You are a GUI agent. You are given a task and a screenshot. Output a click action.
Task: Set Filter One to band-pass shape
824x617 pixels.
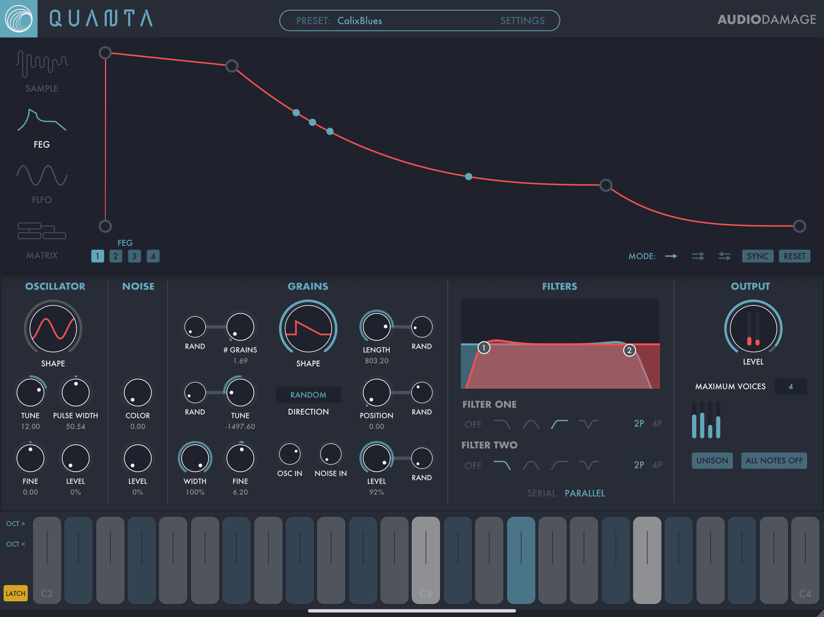[531, 424]
